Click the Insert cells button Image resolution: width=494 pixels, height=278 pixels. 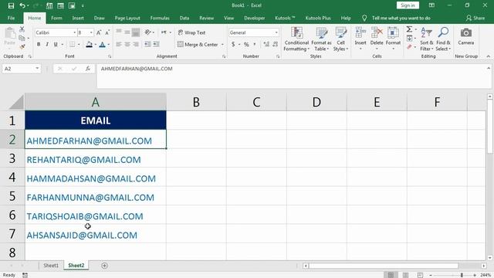click(x=360, y=39)
